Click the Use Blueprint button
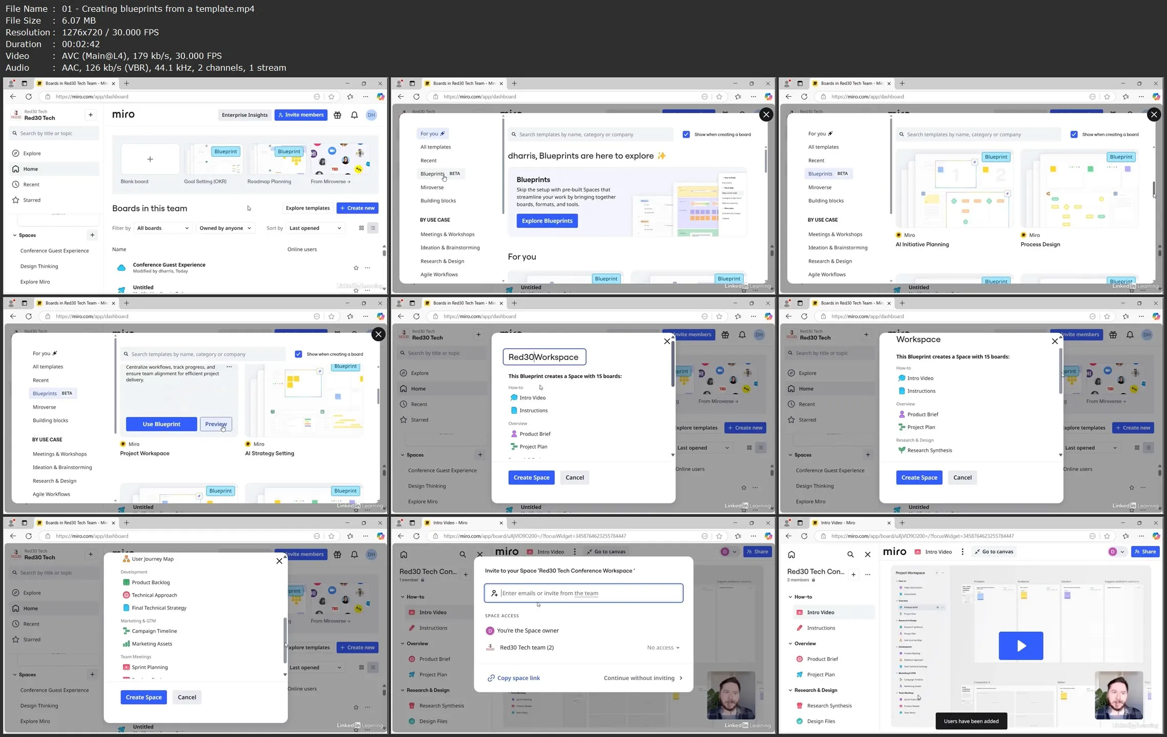This screenshot has height=737, width=1167. pyautogui.click(x=161, y=424)
